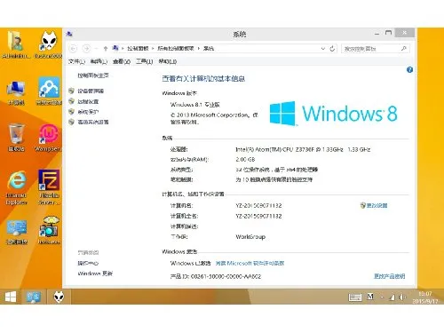Select the camera screenshot tool desktop shortcut

point(49,231)
